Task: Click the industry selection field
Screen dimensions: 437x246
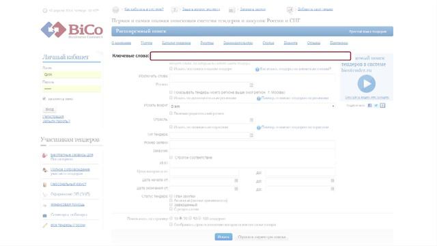Action: click(209, 120)
